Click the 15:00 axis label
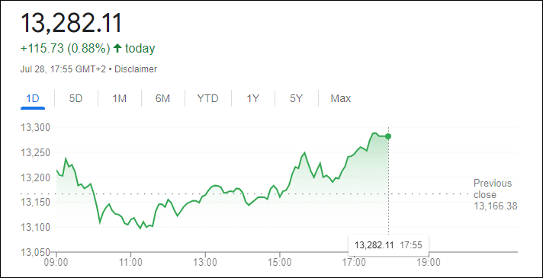 click(x=280, y=263)
